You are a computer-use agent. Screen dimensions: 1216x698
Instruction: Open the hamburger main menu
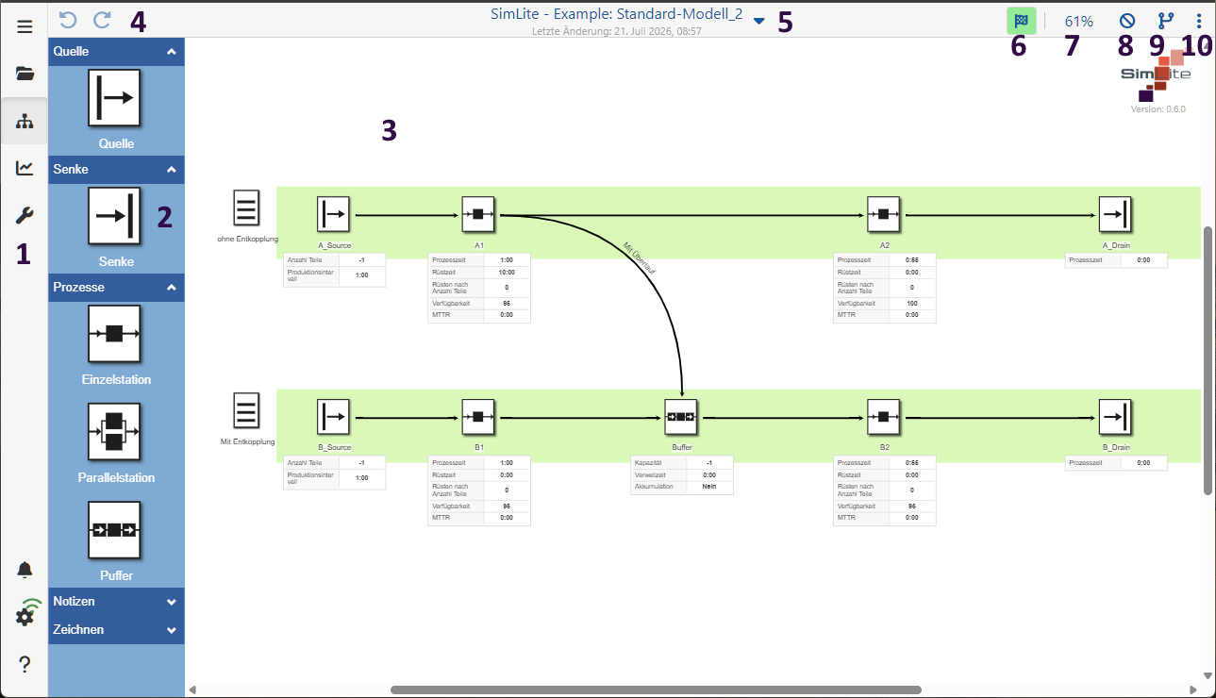25,25
